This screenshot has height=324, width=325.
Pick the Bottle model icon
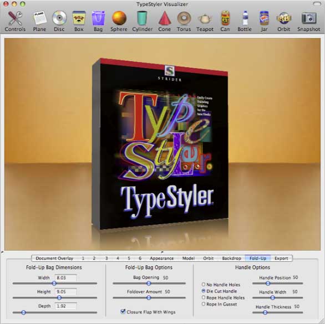245,21
